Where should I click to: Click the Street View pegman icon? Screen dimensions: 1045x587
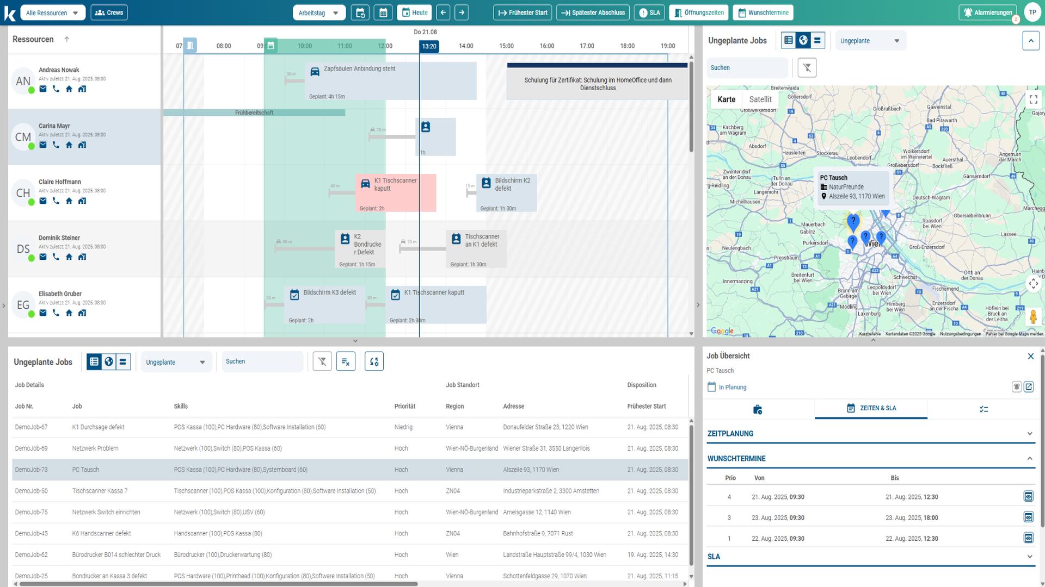point(1032,316)
